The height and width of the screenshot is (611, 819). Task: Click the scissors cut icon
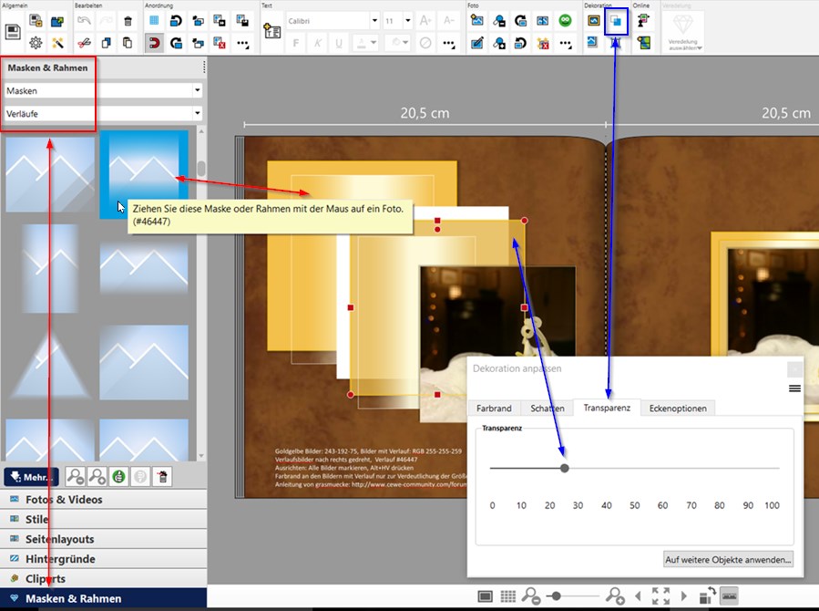[x=84, y=42]
